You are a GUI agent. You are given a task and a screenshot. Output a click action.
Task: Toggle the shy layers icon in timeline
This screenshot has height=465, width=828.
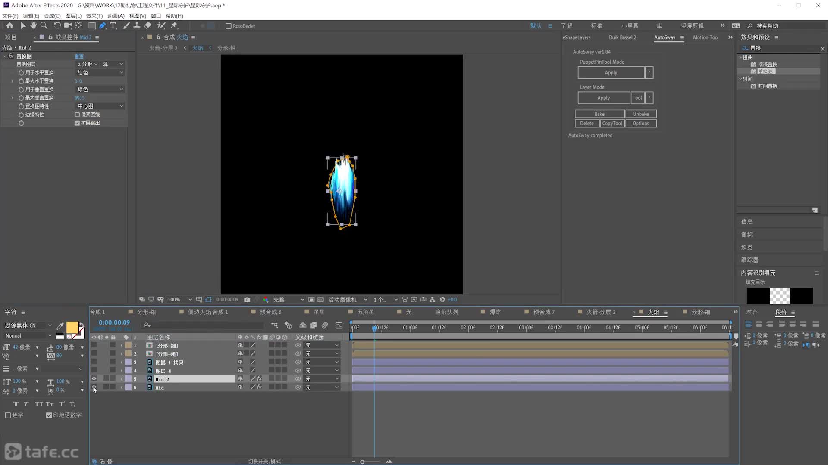pyautogui.click(x=303, y=325)
